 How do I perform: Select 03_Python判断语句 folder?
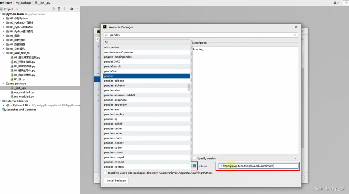click(21, 27)
